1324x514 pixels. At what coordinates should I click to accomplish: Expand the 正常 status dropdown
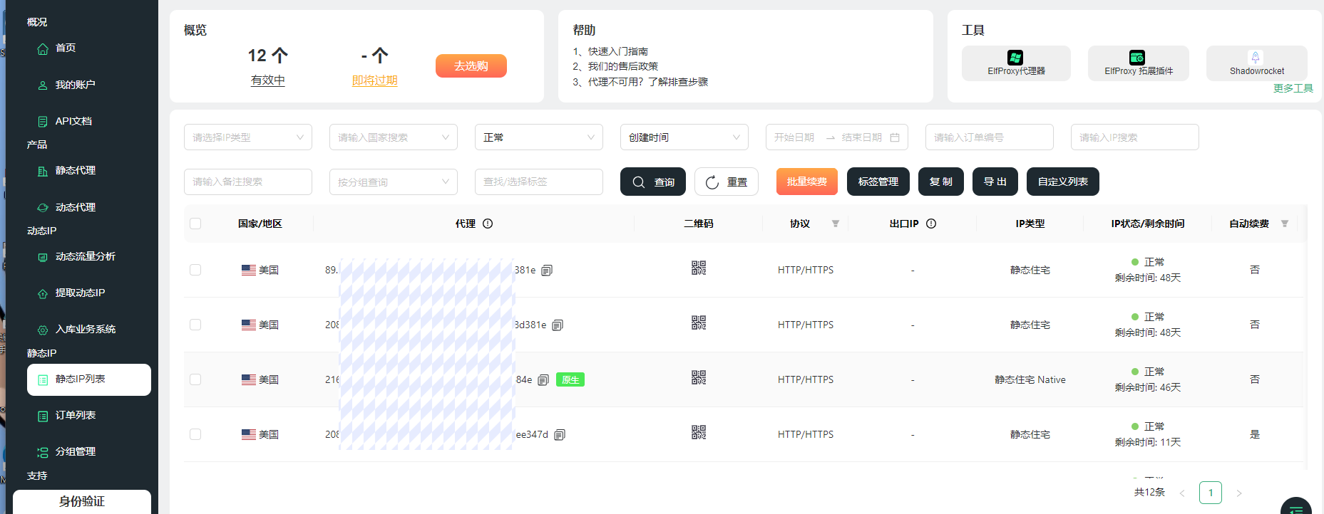tap(538, 137)
